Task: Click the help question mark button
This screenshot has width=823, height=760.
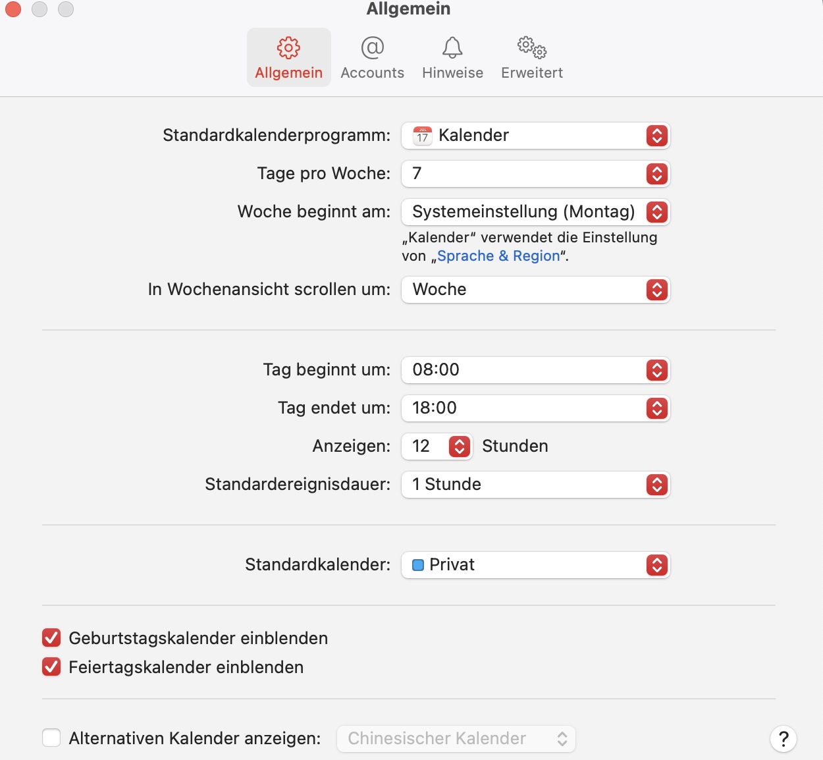Action: (x=783, y=739)
